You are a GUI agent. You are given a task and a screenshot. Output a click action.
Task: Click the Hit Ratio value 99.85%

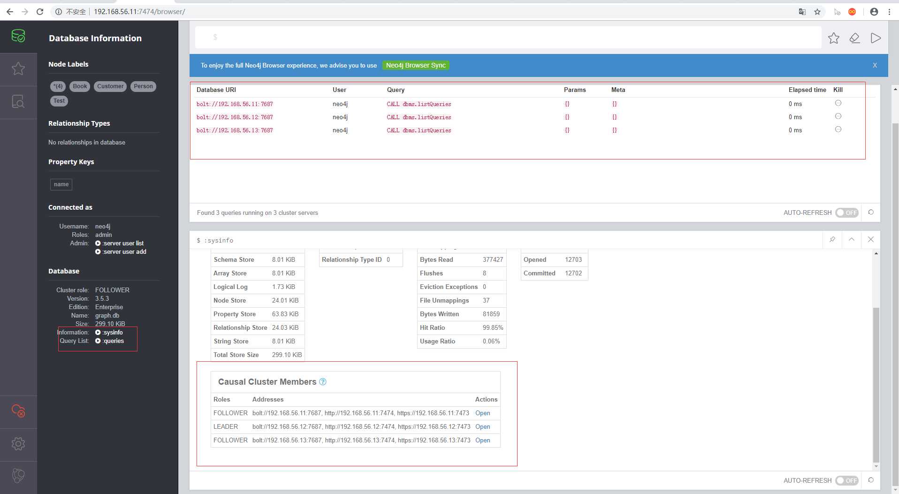tap(493, 327)
